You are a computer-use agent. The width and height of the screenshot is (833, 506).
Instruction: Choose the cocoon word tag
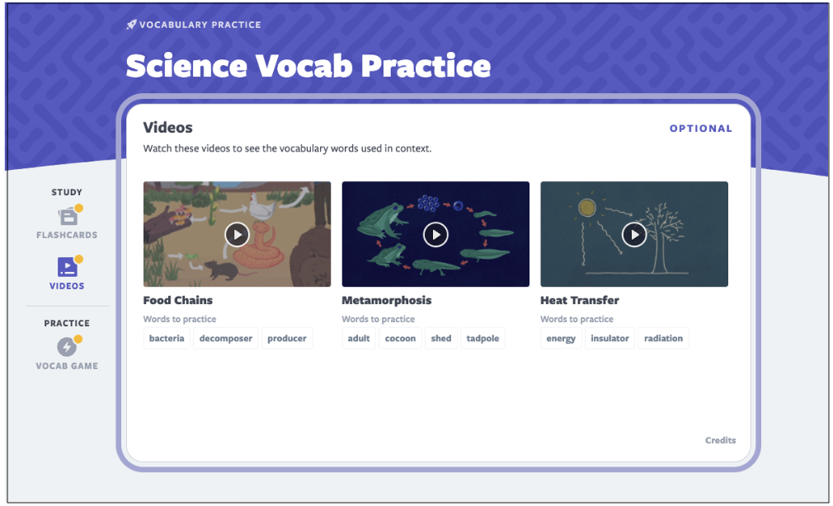tap(400, 339)
